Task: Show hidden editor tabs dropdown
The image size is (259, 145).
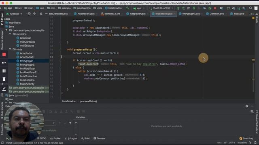Action: tap(252, 14)
